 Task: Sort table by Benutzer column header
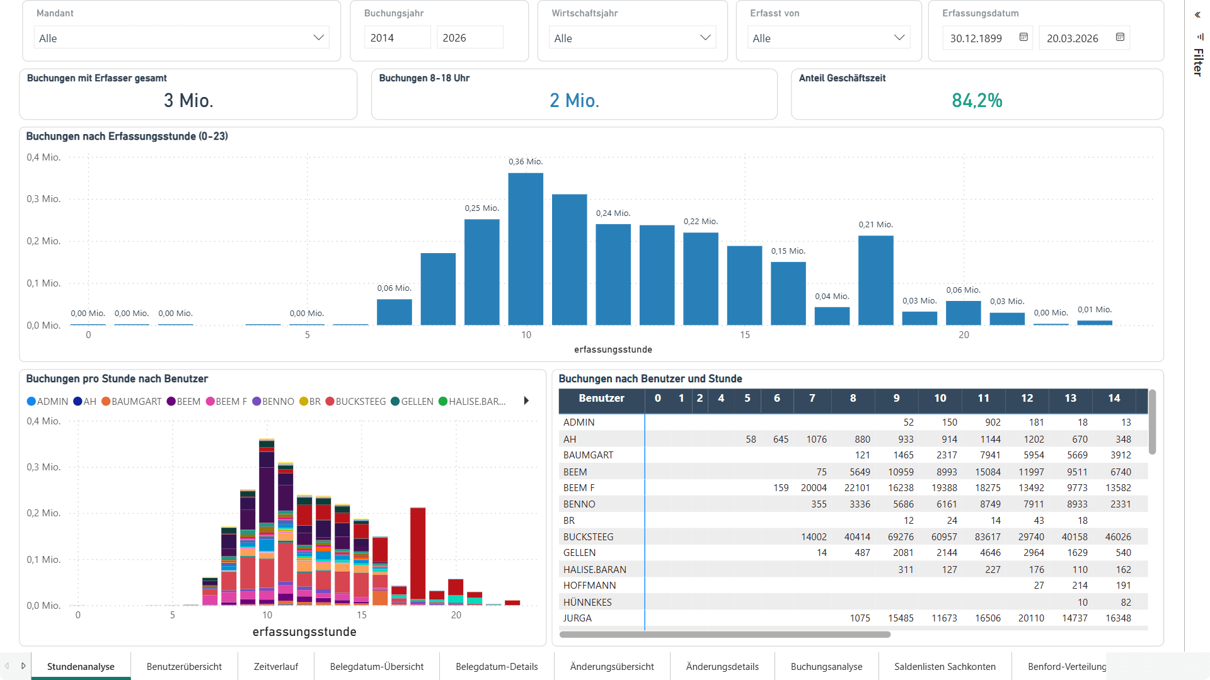point(601,399)
